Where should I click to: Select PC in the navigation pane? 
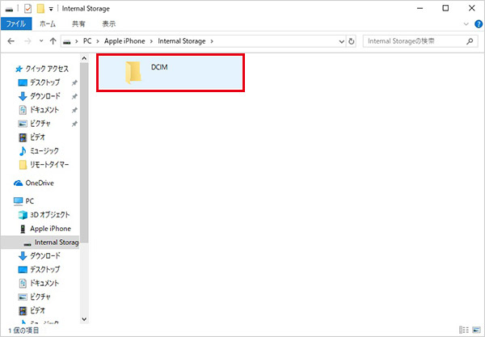click(x=23, y=201)
